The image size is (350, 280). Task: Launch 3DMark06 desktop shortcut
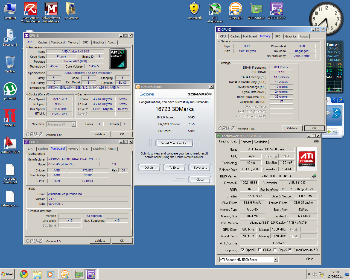pos(235,11)
